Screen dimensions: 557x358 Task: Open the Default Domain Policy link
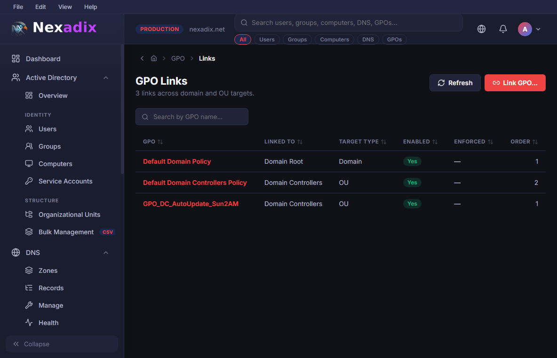point(177,161)
